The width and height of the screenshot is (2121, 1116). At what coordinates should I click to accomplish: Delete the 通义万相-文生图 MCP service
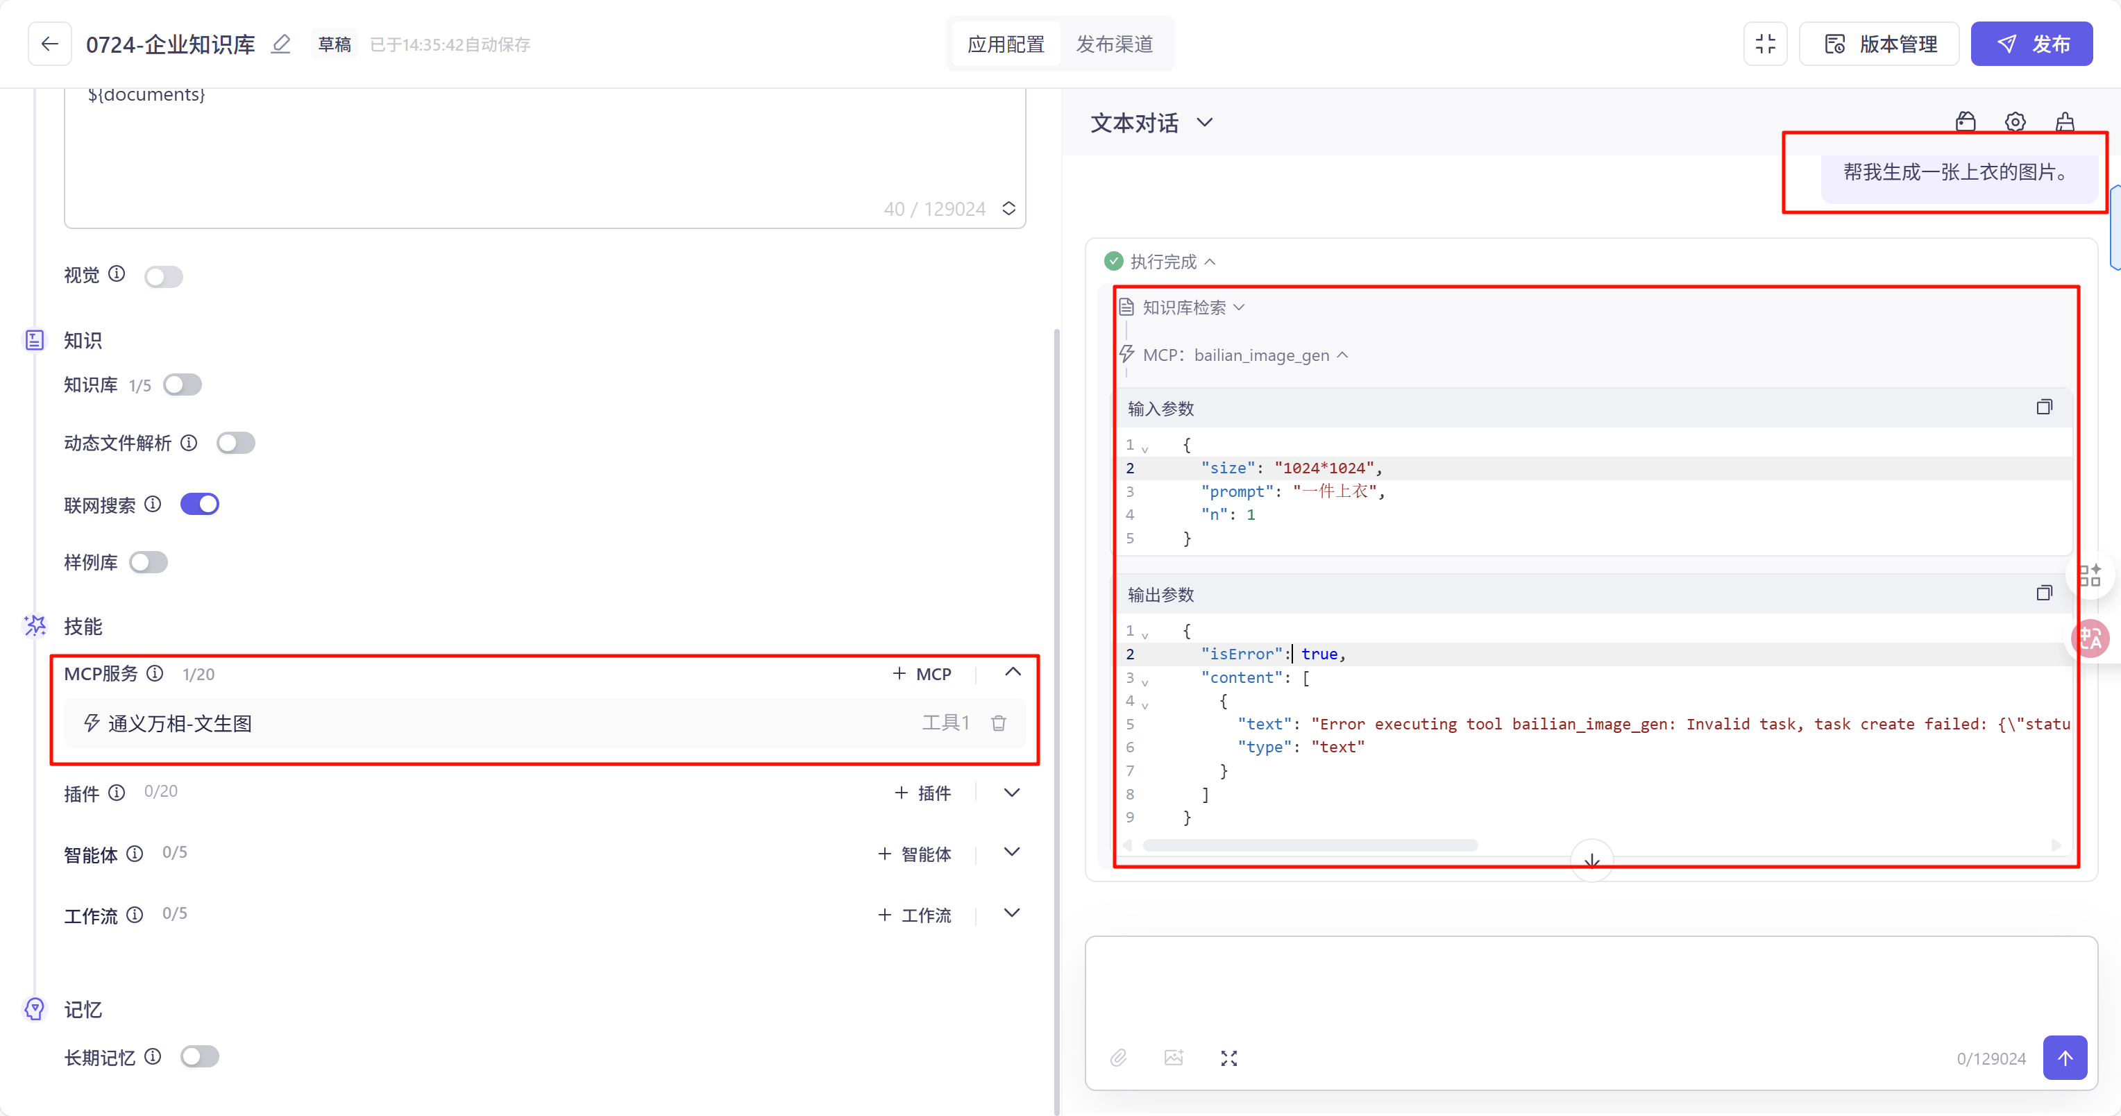coord(998,723)
